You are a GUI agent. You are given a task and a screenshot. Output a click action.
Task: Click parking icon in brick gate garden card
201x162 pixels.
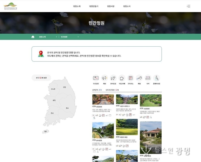coord(103,115)
